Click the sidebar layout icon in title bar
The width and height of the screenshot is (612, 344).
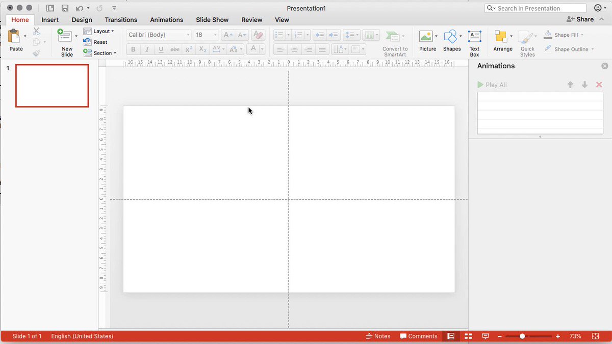pyautogui.click(x=50, y=8)
